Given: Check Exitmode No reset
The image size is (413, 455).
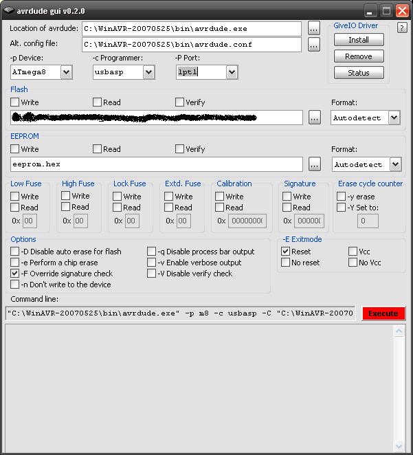Looking at the screenshot, I should pos(286,263).
